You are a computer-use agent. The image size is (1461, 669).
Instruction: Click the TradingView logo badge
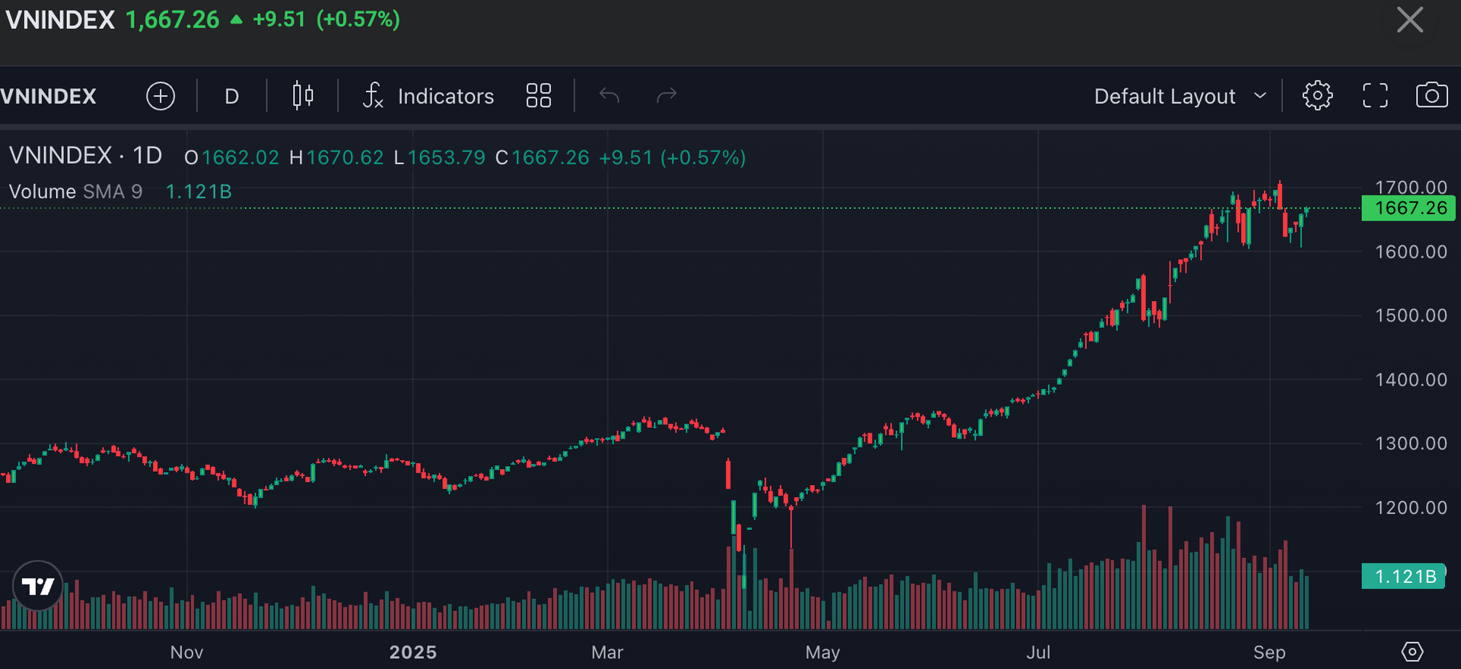pos(37,586)
